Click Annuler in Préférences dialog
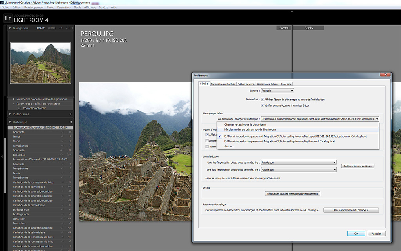Screen dimensions: 401x251 point(377,234)
